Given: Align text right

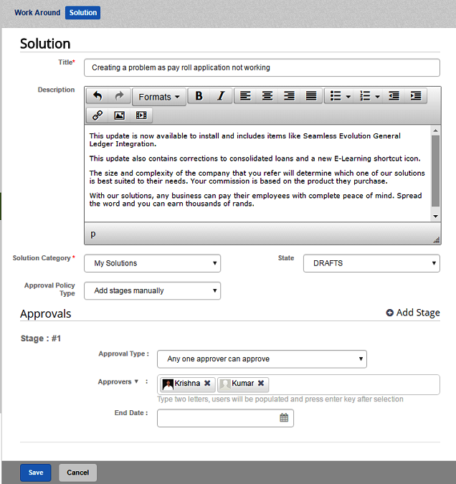Looking at the screenshot, I should pos(289,96).
